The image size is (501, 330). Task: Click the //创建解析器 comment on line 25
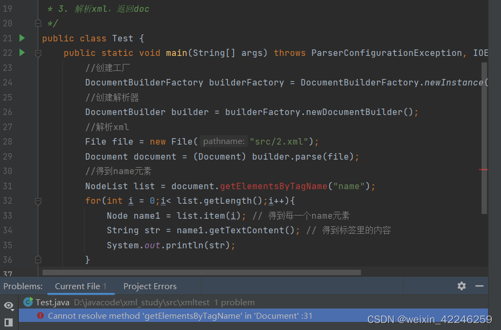112,97
